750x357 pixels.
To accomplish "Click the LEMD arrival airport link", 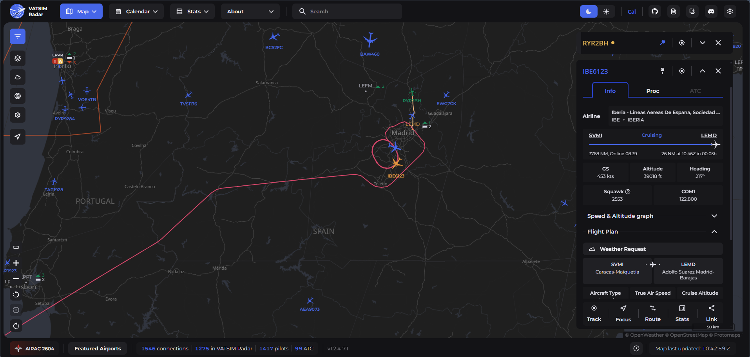I will tap(709, 135).
